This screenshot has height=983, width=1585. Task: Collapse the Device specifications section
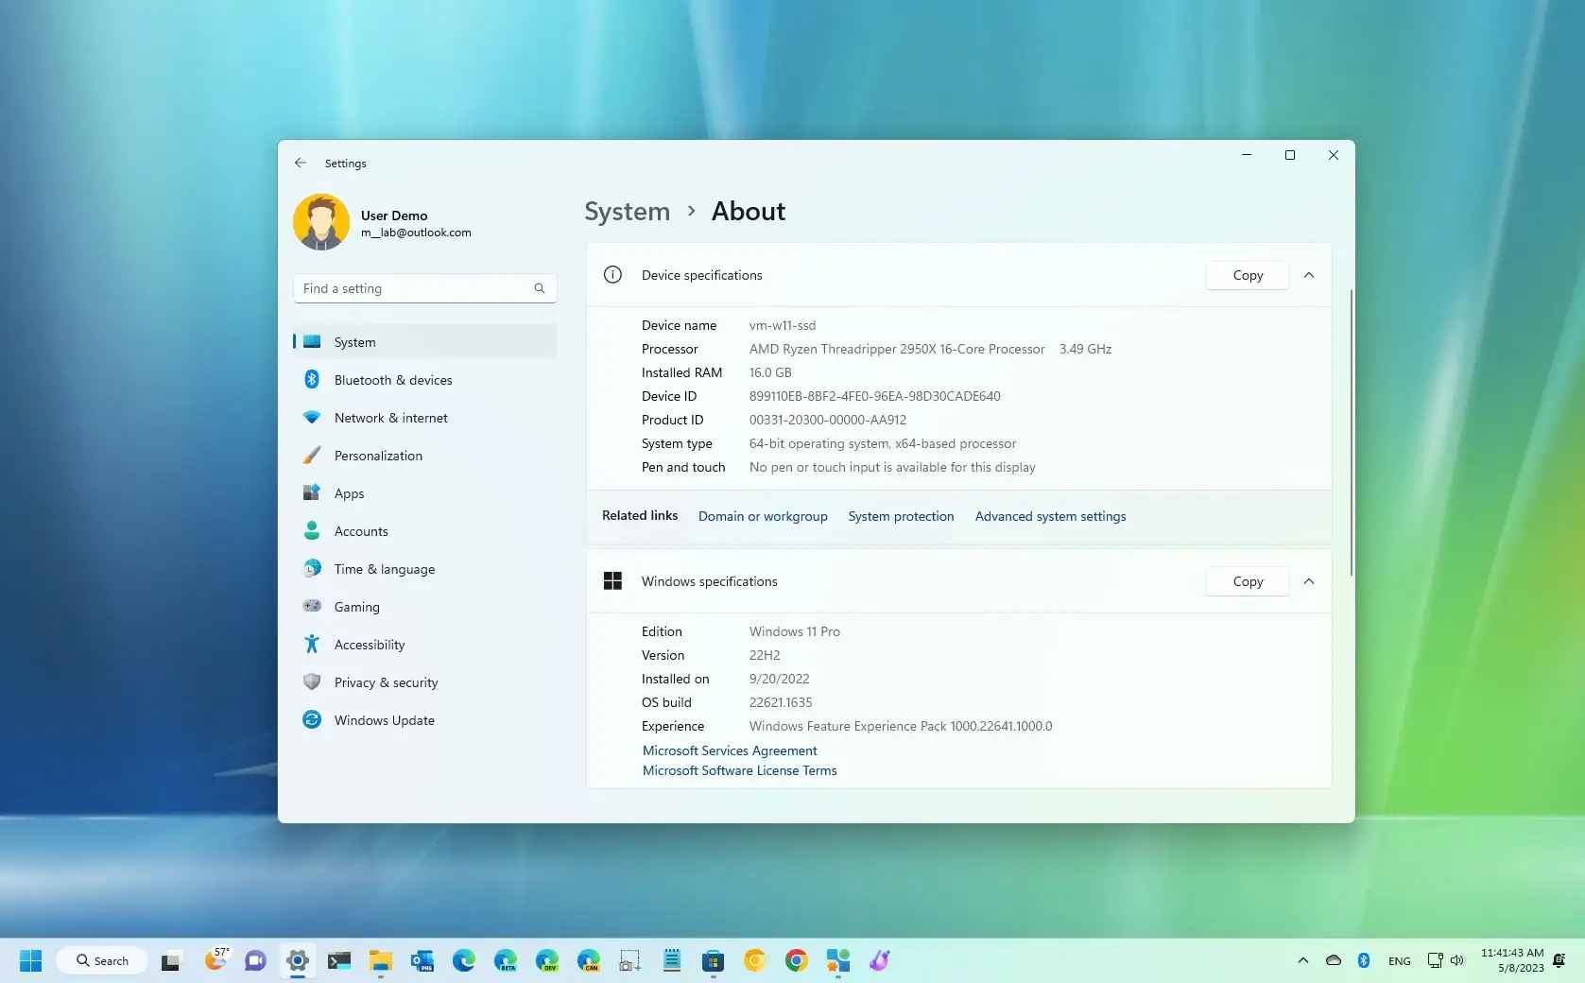(1310, 275)
